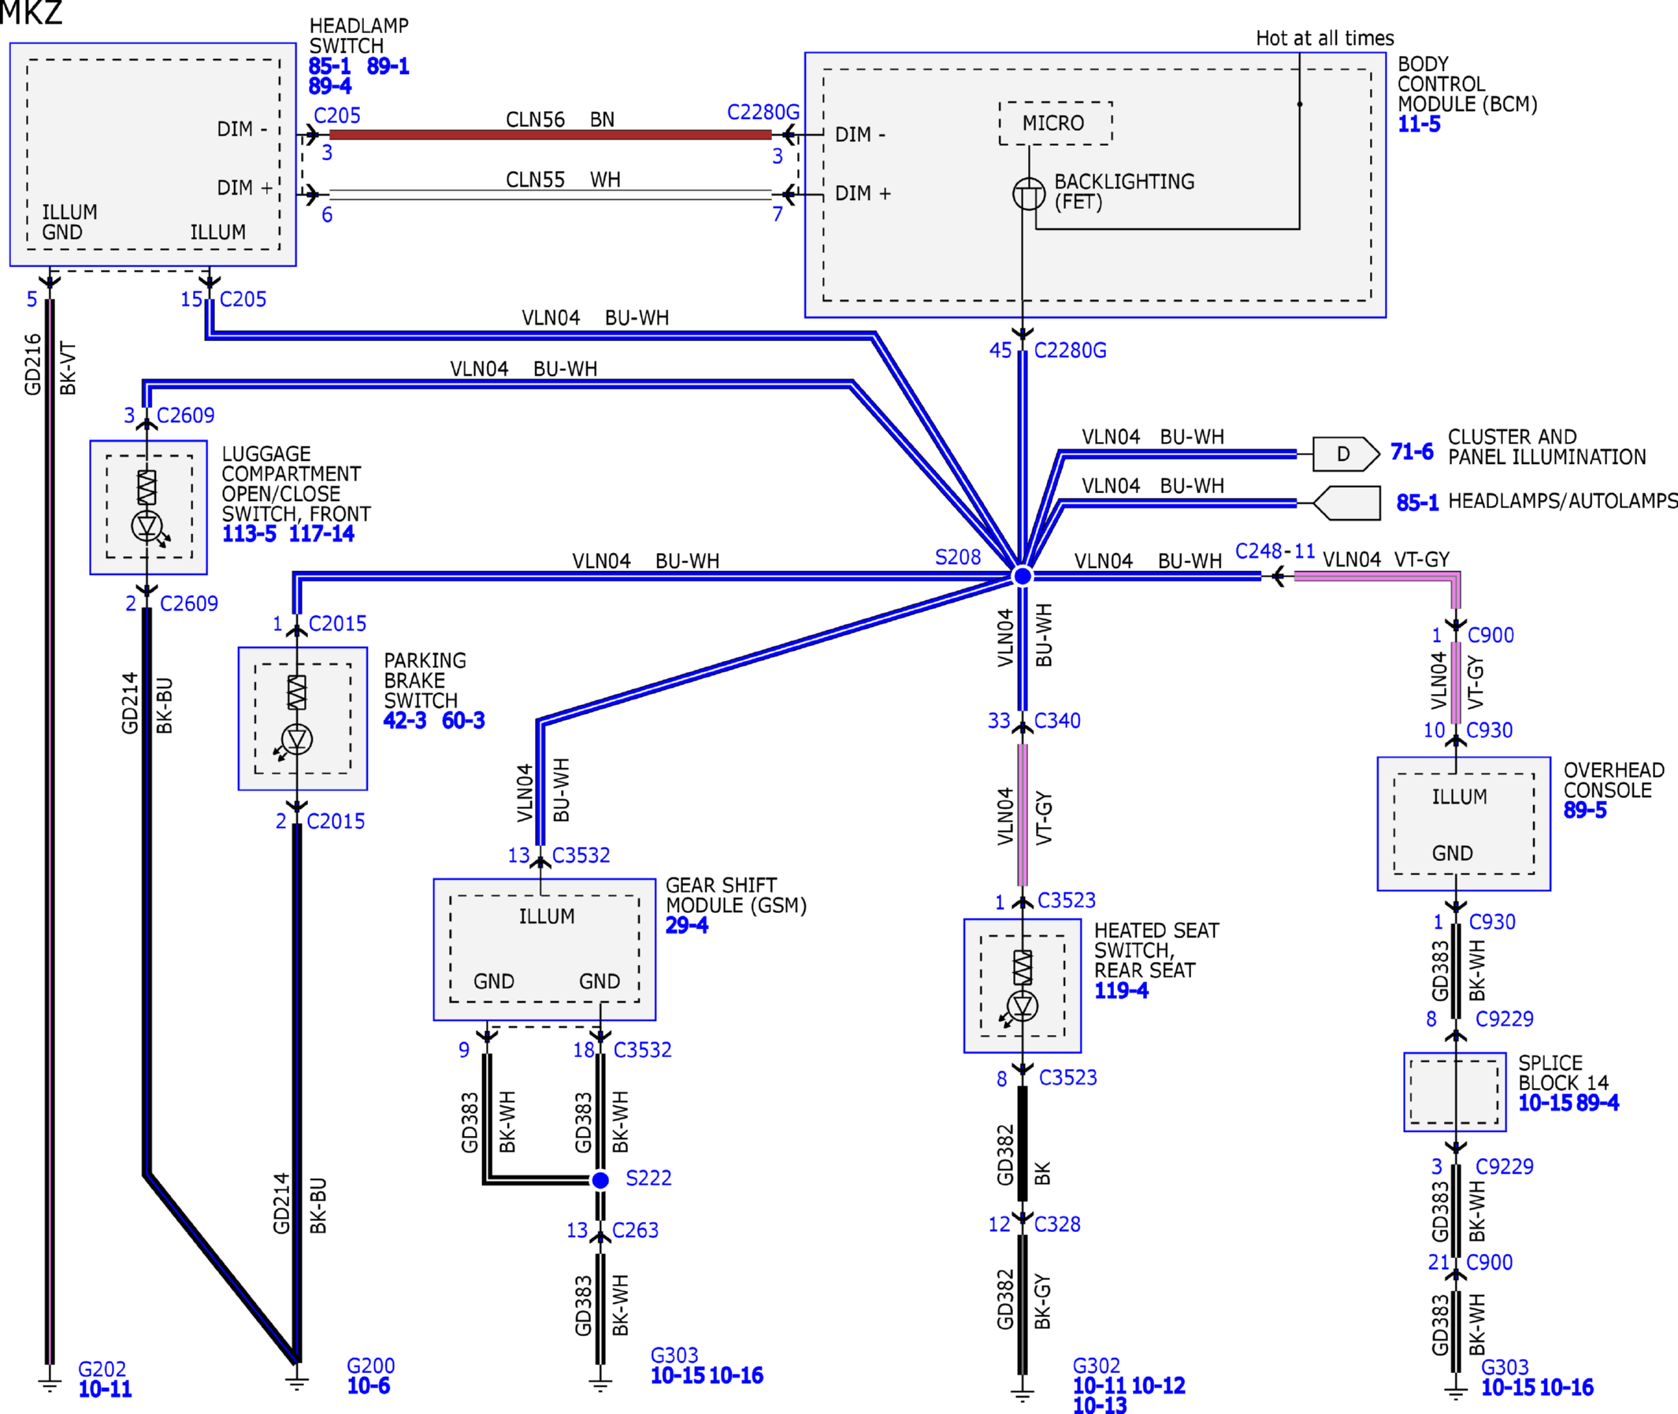Screen dimensions: 1678x1414
Task: Open G302 ground reference 10-13
Action: coord(1100,1405)
